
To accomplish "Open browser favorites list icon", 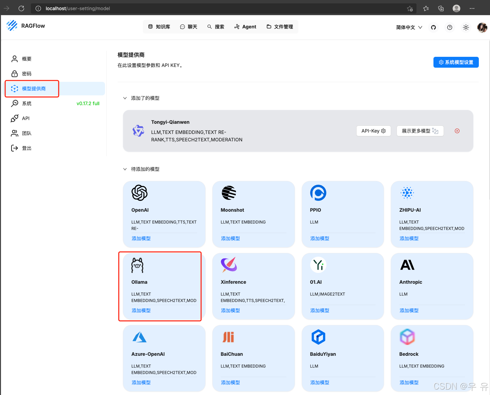I will (x=426, y=8).
